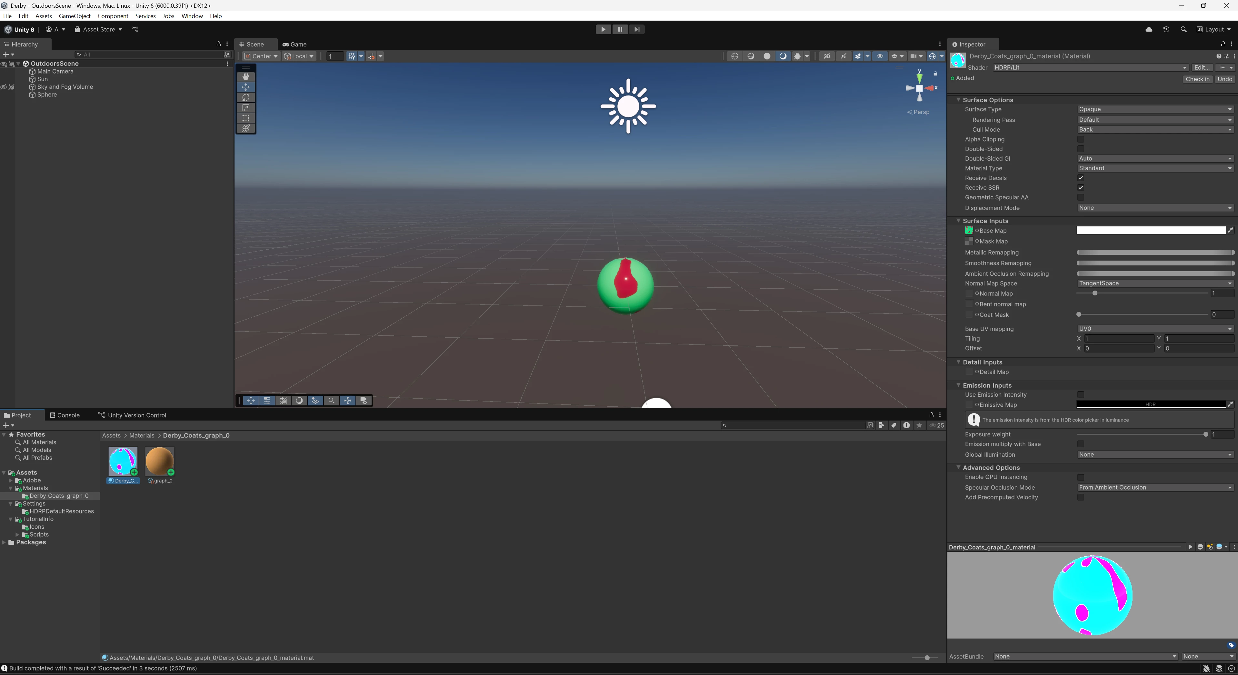Click the white Base Map color swatch
This screenshot has height=675, width=1238.
tap(1151, 231)
